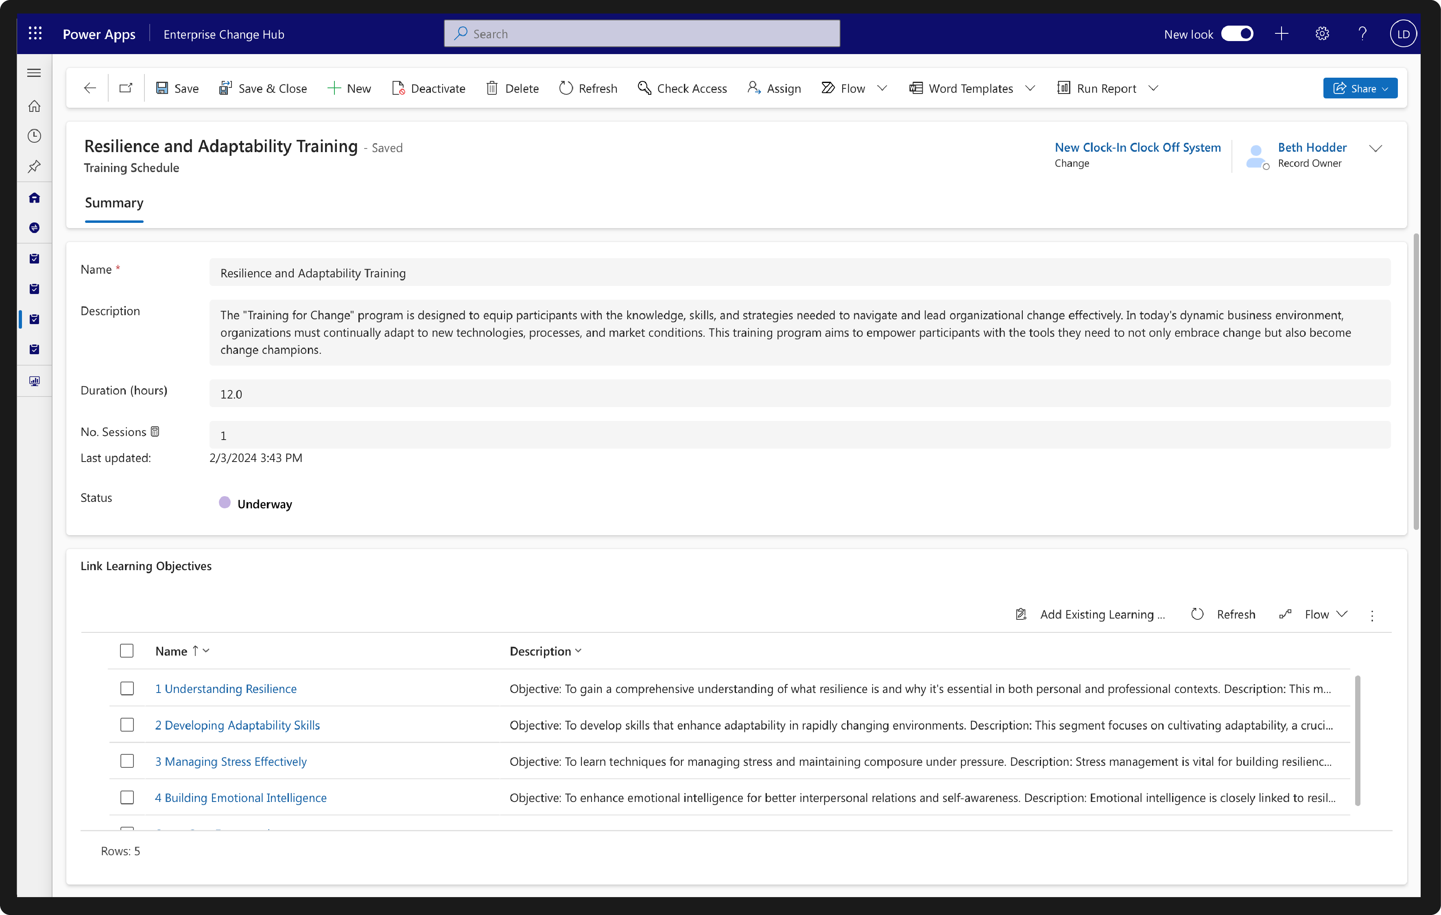1441x915 pixels.
Task: Select the Summary tab
Action: [114, 203]
